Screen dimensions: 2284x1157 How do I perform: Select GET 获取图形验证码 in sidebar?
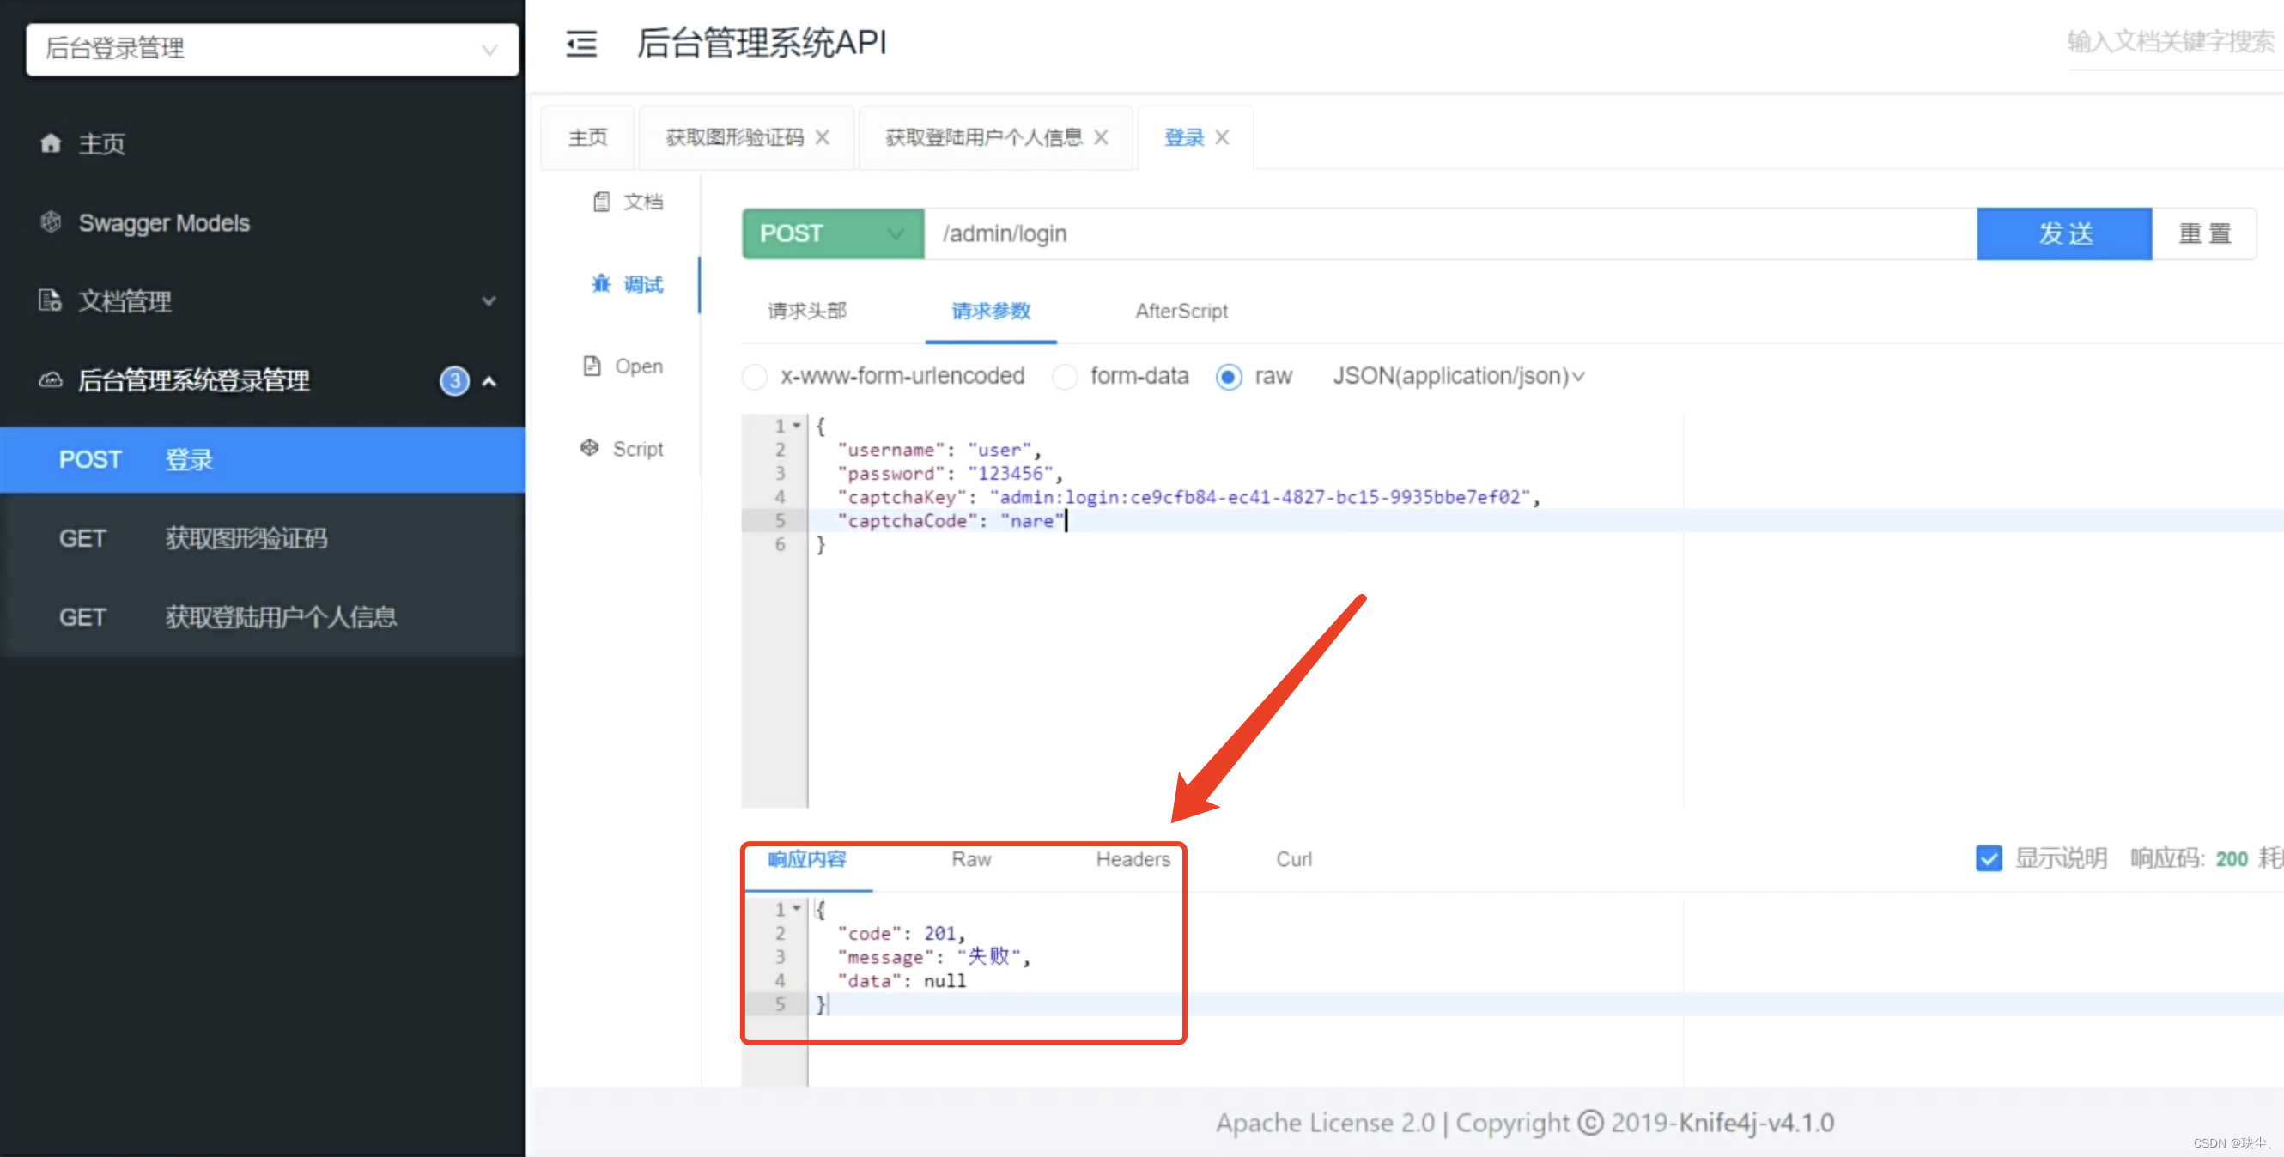coord(263,538)
